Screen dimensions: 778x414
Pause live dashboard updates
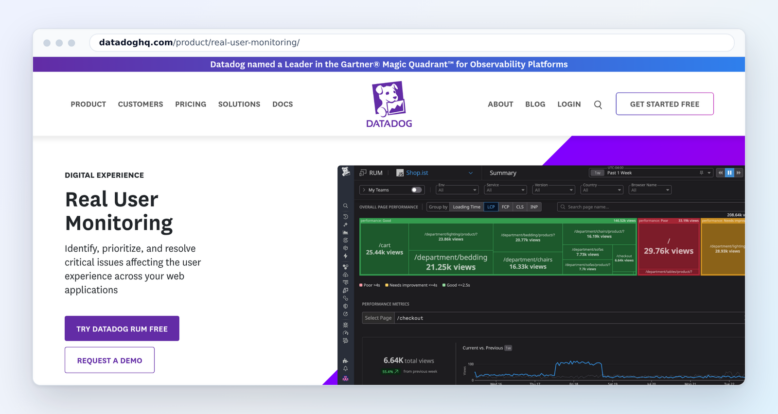pos(729,173)
